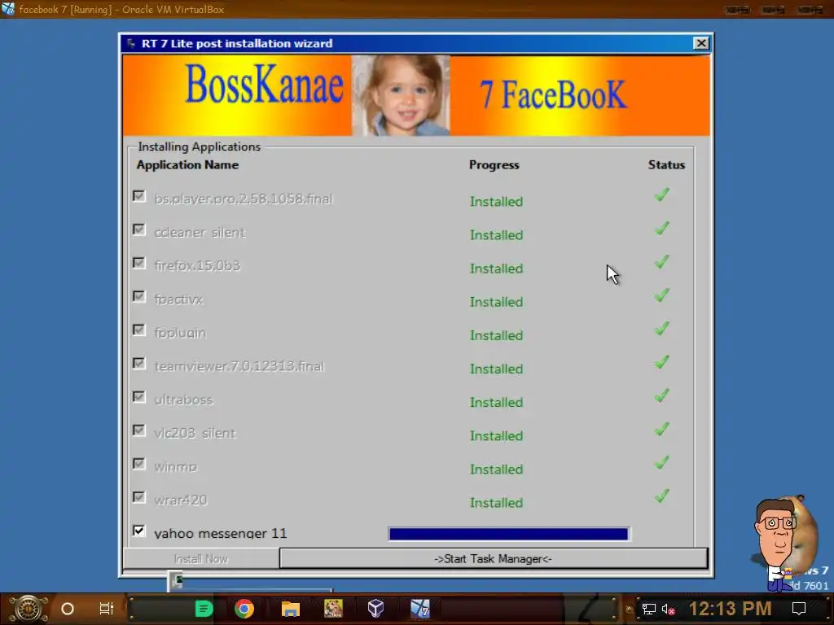The height and width of the screenshot is (625, 834).
Task: Click the Start Task Manager button
Action: tap(494, 558)
